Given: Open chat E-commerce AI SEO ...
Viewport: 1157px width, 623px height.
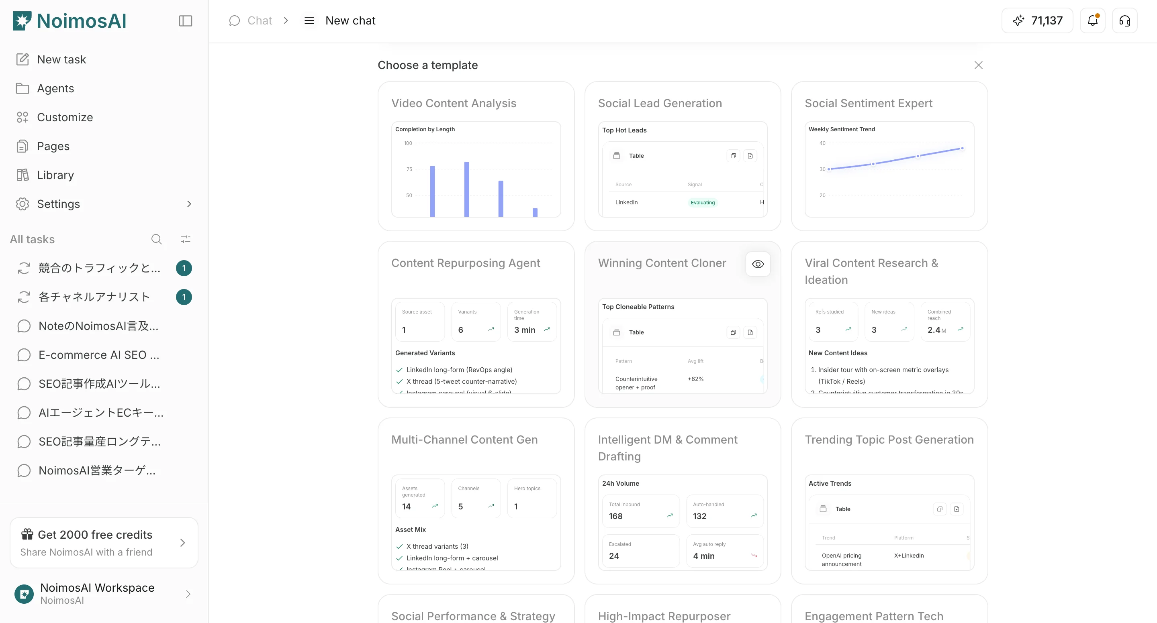Looking at the screenshot, I should pos(104,355).
